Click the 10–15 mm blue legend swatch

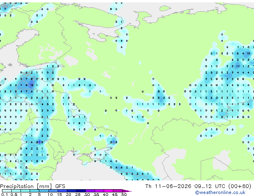(x=53, y=191)
